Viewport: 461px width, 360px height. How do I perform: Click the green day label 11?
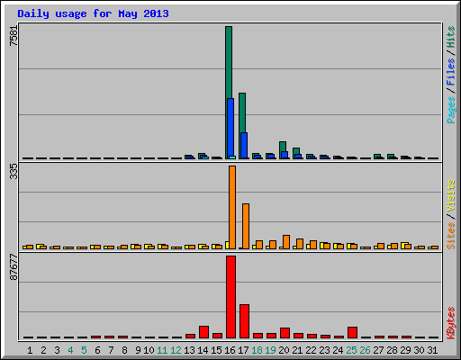[x=162, y=350]
